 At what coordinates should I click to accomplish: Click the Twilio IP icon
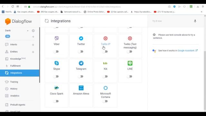click(x=106, y=38)
